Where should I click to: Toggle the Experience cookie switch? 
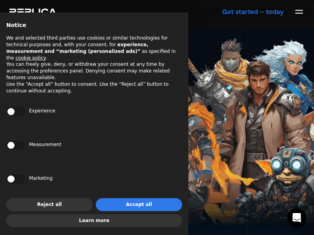pyautogui.click(x=16, y=112)
